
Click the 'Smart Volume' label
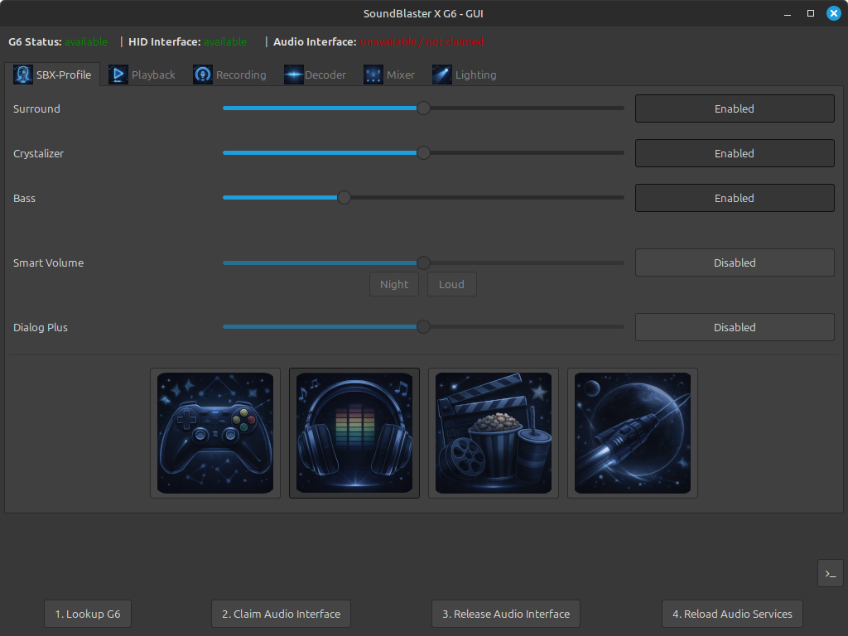click(x=49, y=263)
